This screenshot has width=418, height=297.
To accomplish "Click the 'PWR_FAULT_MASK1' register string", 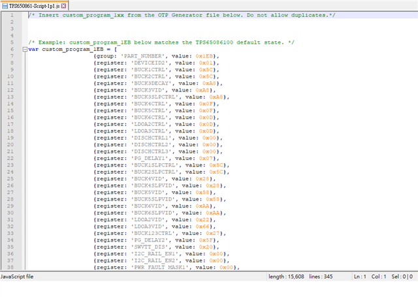I will tap(159, 268).
